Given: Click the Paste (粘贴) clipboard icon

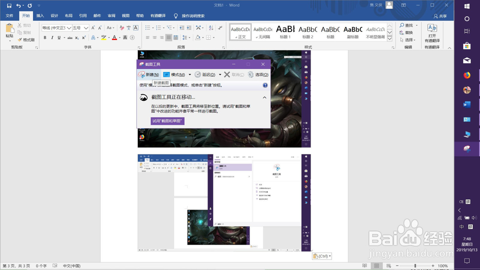Looking at the screenshot, I should coord(10,29).
